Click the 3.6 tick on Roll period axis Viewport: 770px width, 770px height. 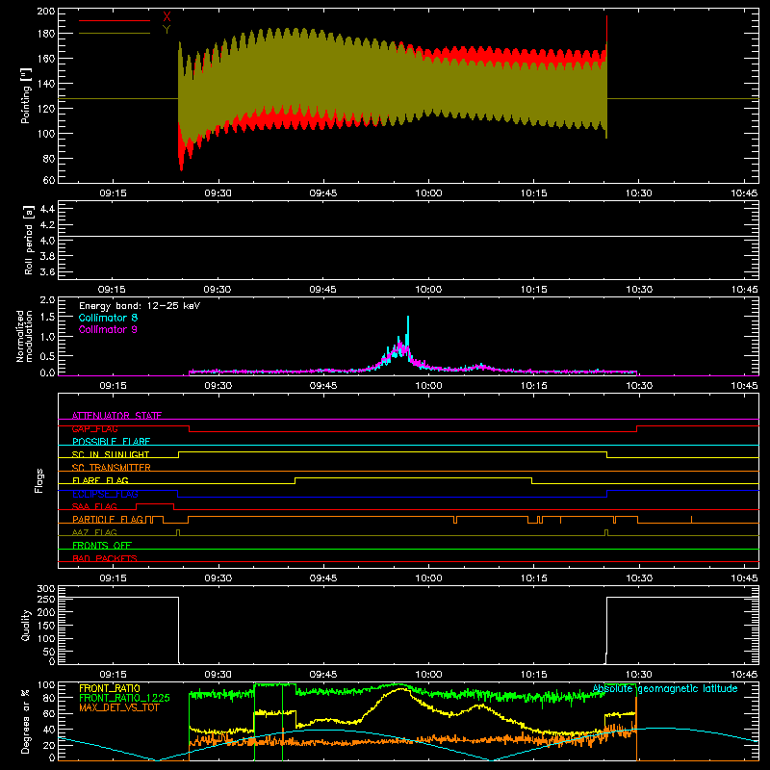click(x=47, y=272)
